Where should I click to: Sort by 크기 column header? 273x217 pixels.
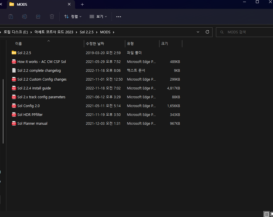[164, 44]
